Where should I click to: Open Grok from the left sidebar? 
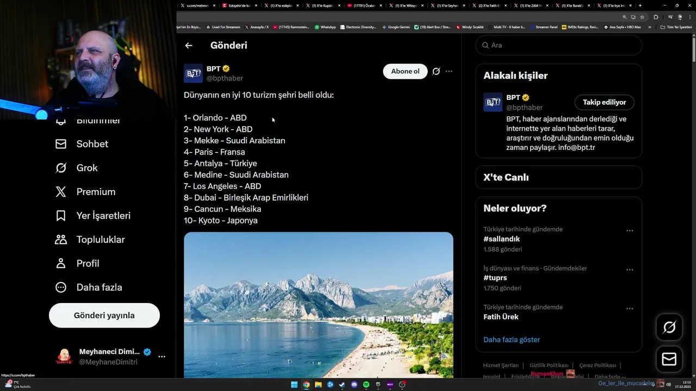click(77, 168)
